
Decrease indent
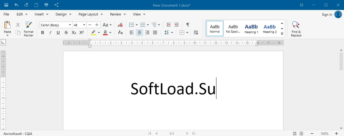169,25
